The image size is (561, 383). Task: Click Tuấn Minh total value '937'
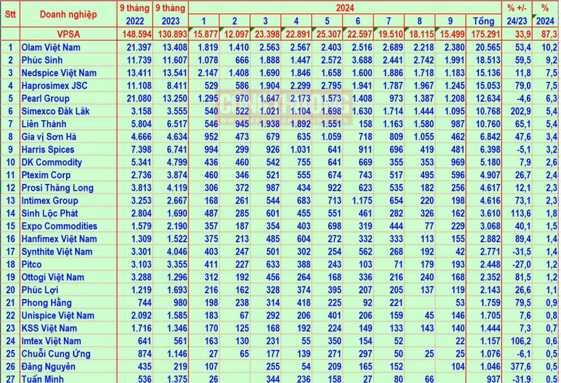pos(493,379)
